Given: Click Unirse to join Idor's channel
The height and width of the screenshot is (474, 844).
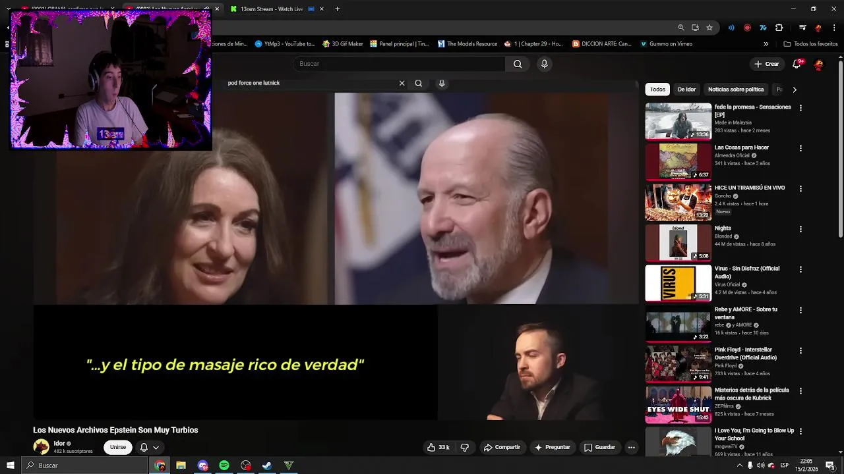Looking at the screenshot, I should coord(118,447).
